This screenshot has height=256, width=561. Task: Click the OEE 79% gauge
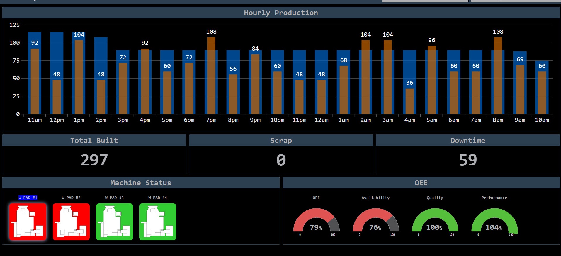[x=316, y=221]
